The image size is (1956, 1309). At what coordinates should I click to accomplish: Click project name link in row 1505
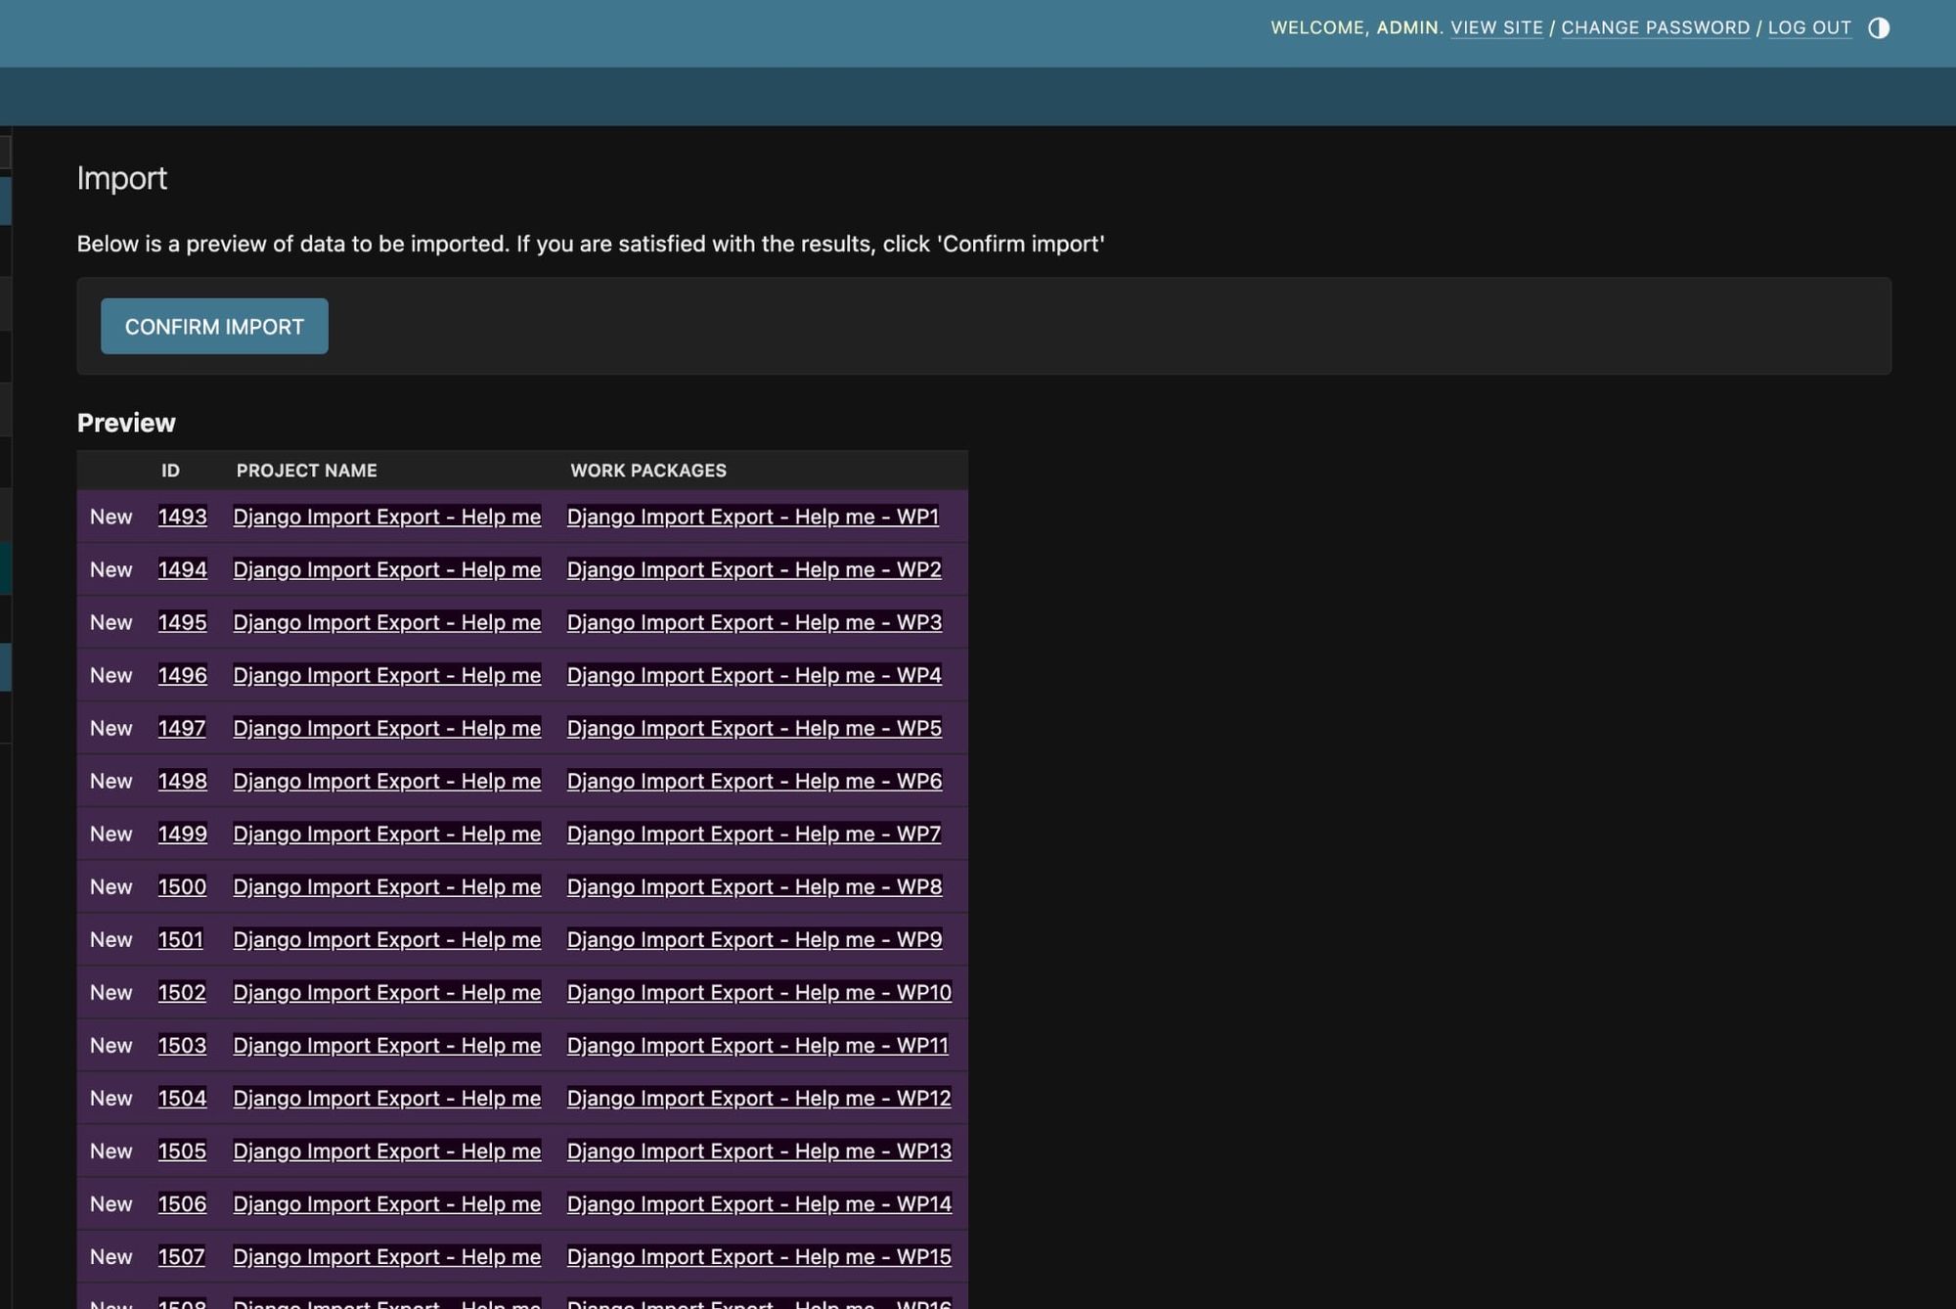pos(387,1151)
